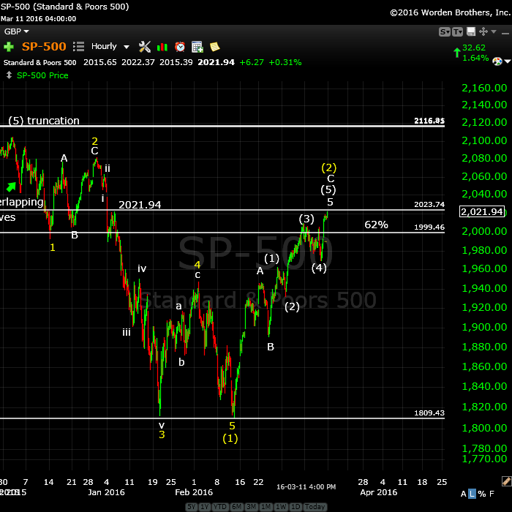The height and width of the screenshot is (512, 512).
Task: Click the green arrow chart marker
Action: point(11,187)
